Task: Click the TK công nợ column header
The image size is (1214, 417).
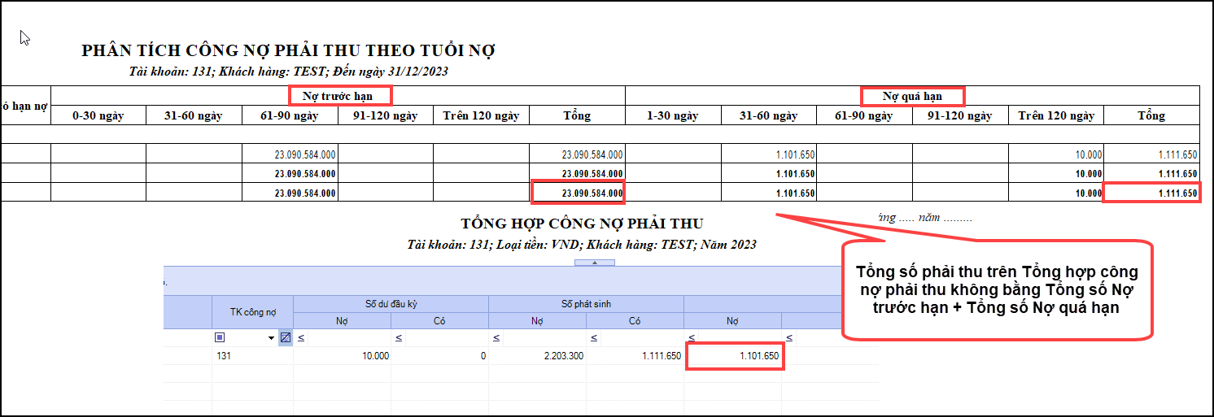Action: [252, 312]
